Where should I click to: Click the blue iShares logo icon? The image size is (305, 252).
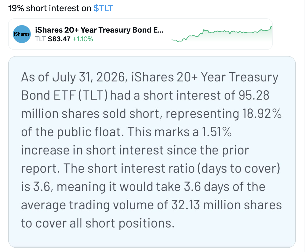point(22,34)
